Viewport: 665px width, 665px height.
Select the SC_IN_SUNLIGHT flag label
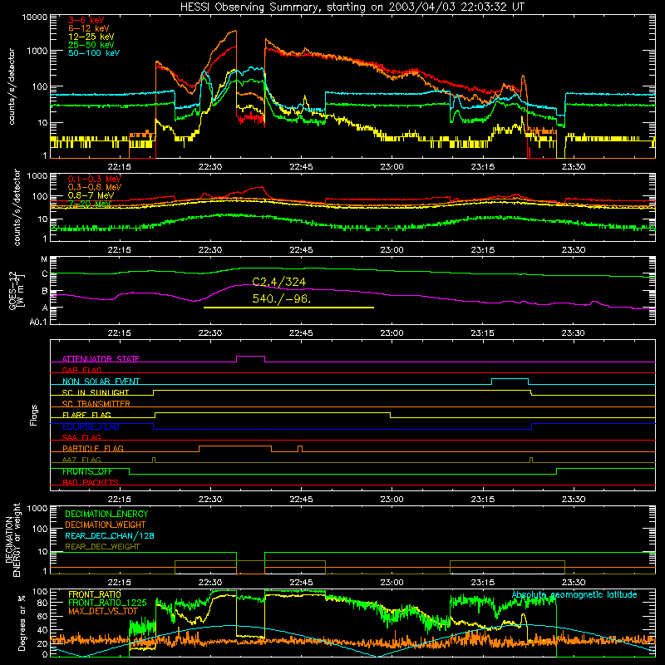pyautogui.click(x=96, y=392)
